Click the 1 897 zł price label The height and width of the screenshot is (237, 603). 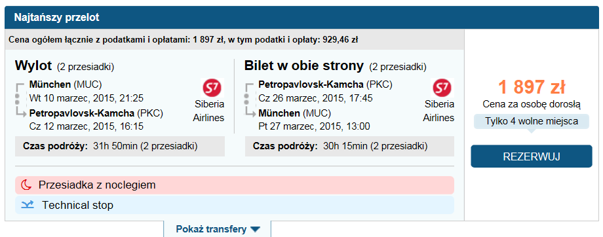tap(532, 87)
